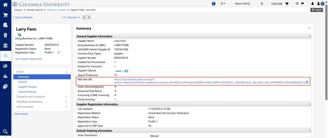
Task: Open the Sourcing globe sidebar icon
Action: [x=6, y=66]
